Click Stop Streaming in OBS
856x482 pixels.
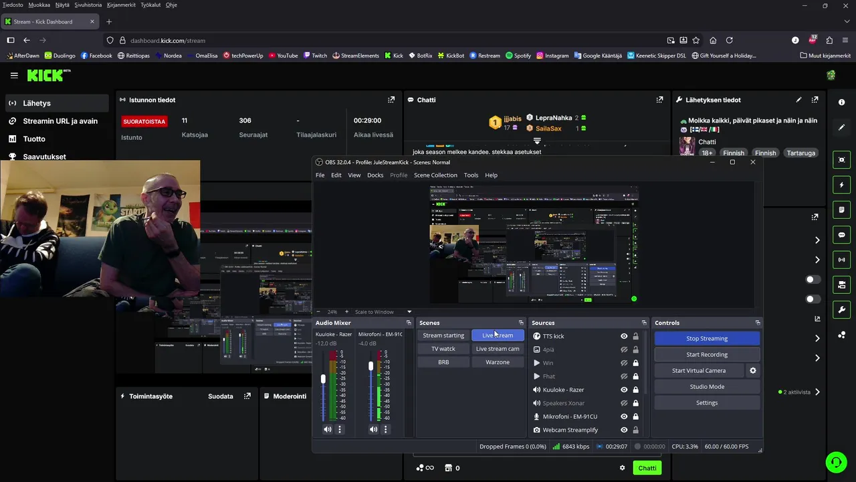(707, 338)
